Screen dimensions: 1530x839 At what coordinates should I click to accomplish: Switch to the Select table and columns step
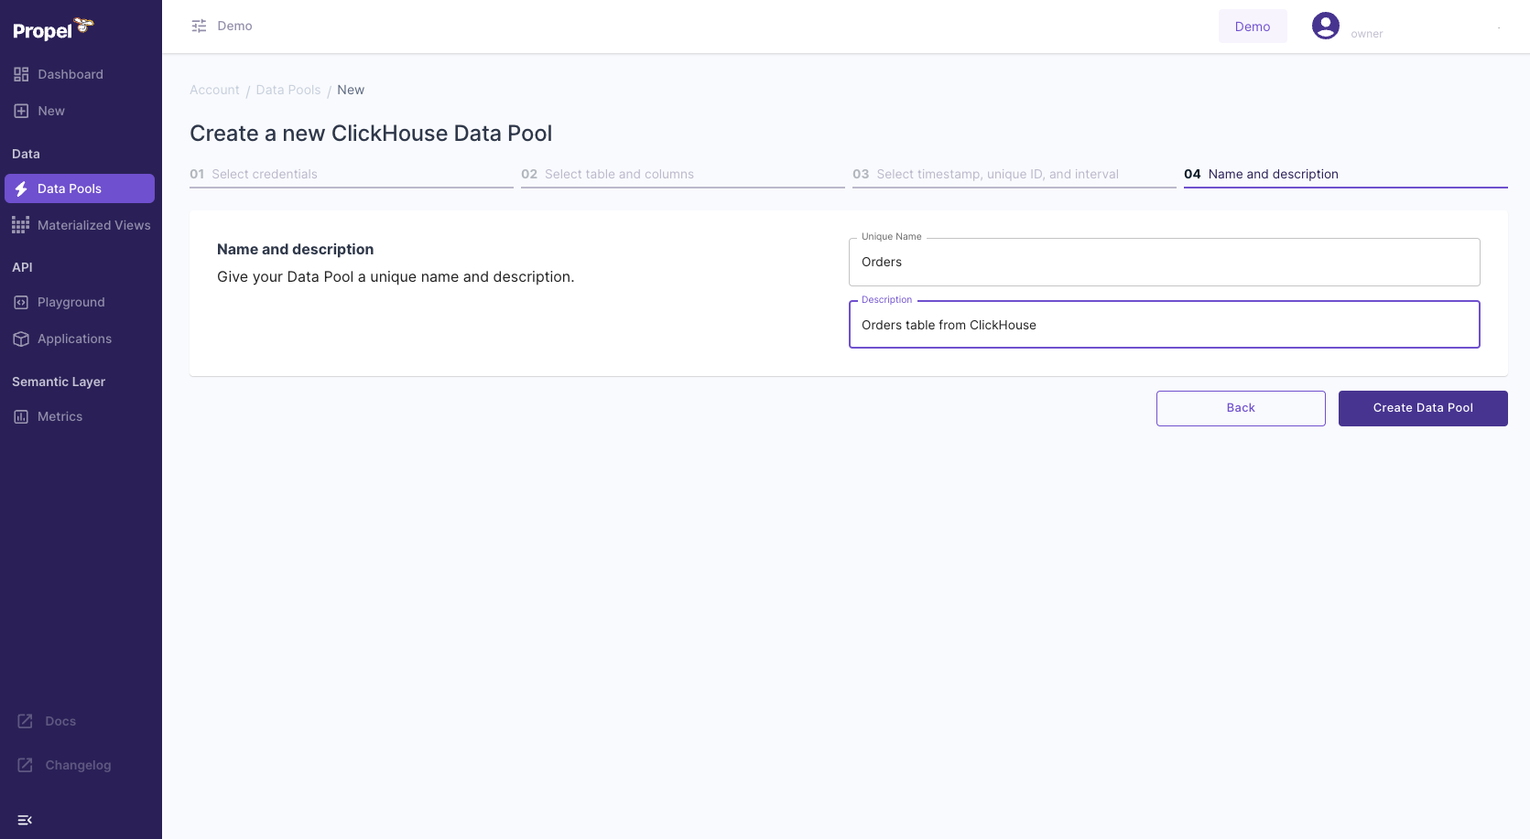(x=618, y=174)
